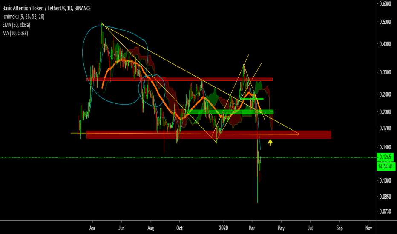This screenshot has width=397, height=234.
Task: Click the Sep label on time axis
Action: (339, 228)
